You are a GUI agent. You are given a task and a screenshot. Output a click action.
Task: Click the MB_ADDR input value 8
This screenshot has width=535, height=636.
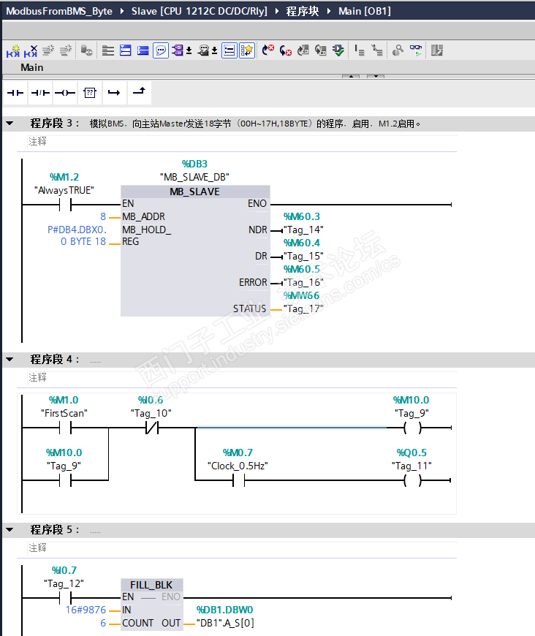(x=103, y=216)
